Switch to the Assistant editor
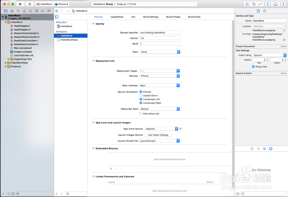Screen dimensions: 288x197 pos(254,4)
